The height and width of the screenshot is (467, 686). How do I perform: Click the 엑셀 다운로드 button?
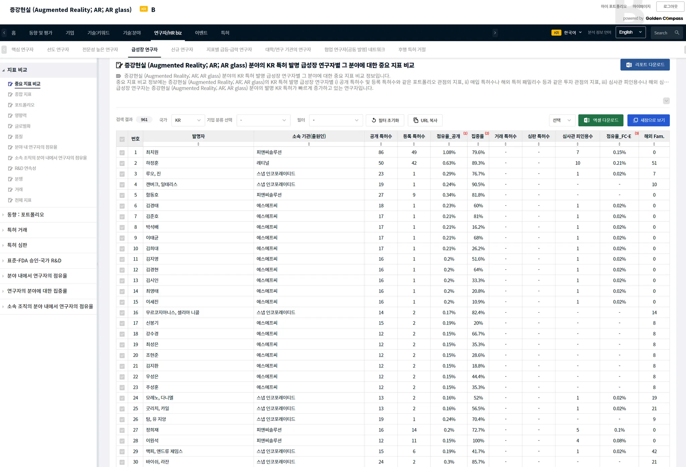[601, 120]
